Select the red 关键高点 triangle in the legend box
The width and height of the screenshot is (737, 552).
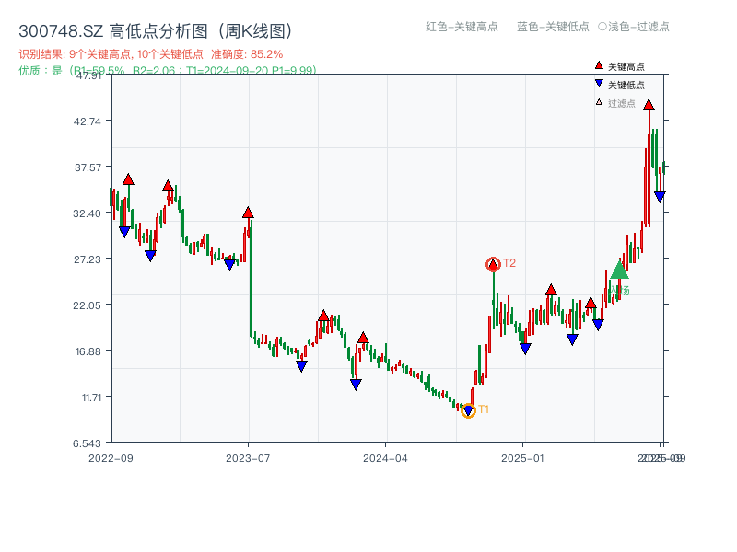pyautogui.click(x=598, y=65)
